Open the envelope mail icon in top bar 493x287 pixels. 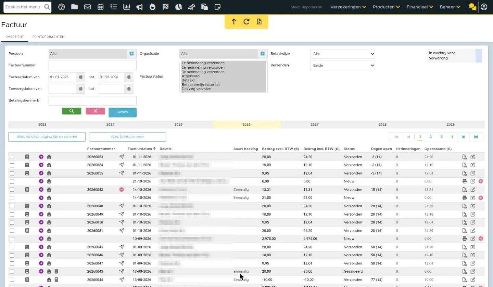[87, 7]
